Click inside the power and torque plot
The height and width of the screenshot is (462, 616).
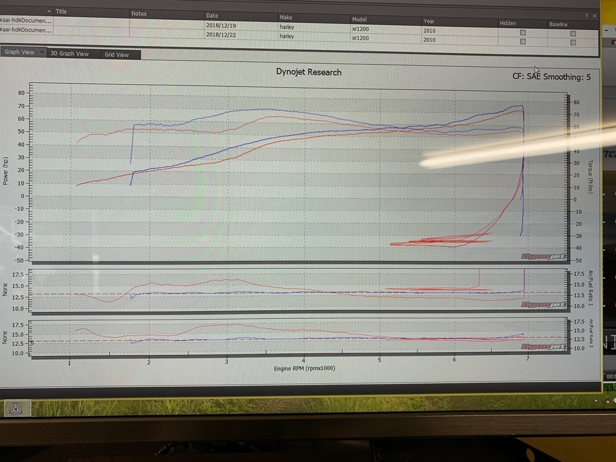(x=300, y=173)
